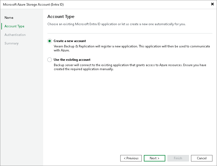Close the dialog with the X icon
Image resolution: width=217 pixels, height=166 pixels.
(212, 4)
